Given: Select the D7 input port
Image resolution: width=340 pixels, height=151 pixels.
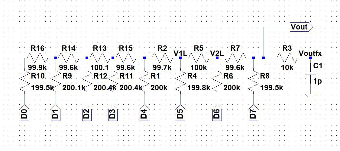Looking at the screenshot, I should click(x=253, y=113).
